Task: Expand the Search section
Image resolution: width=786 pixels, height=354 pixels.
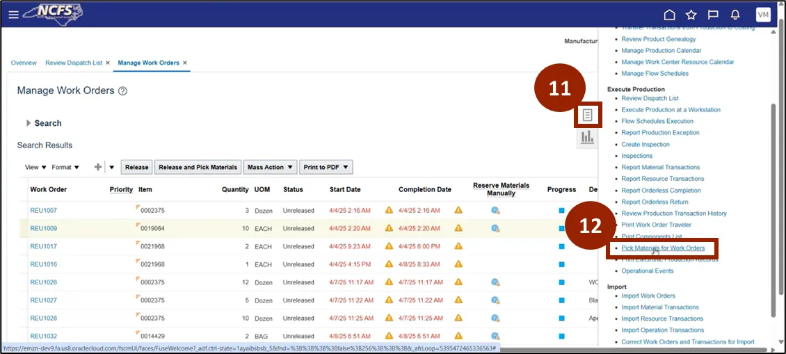Action: click(x=29, y=123)
